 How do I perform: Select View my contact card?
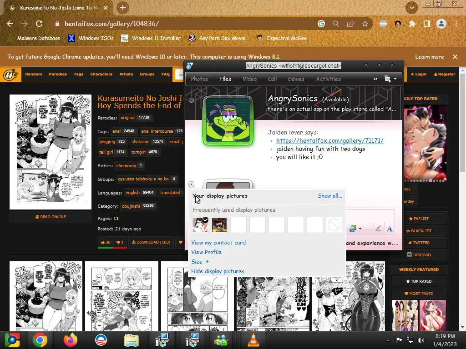click(x=218, y=243)
